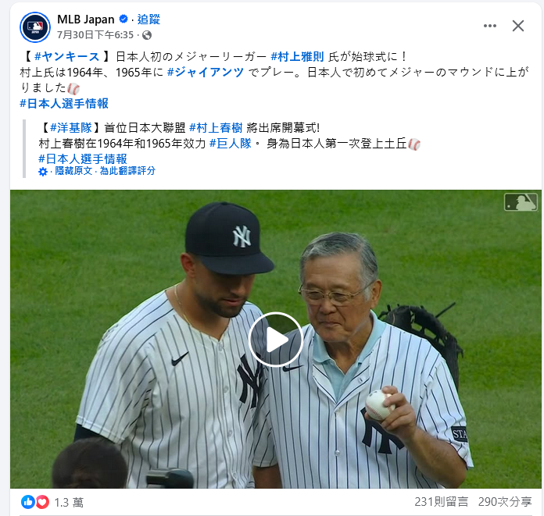Click the MLB logo watermark on video
This screenshot has width=544, height=516.
[521, 201]
